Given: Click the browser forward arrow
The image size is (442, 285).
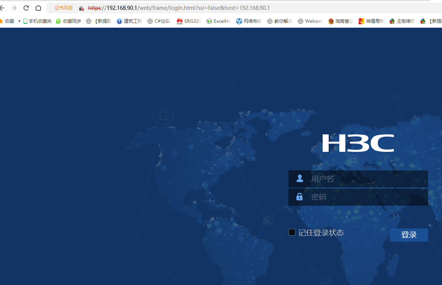Looking at the screenshot, I should 14,8.
